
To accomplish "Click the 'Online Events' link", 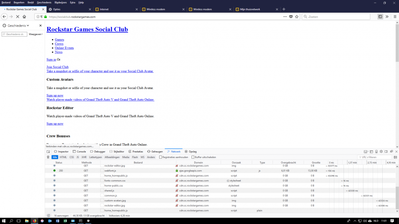I will point(64,48).
